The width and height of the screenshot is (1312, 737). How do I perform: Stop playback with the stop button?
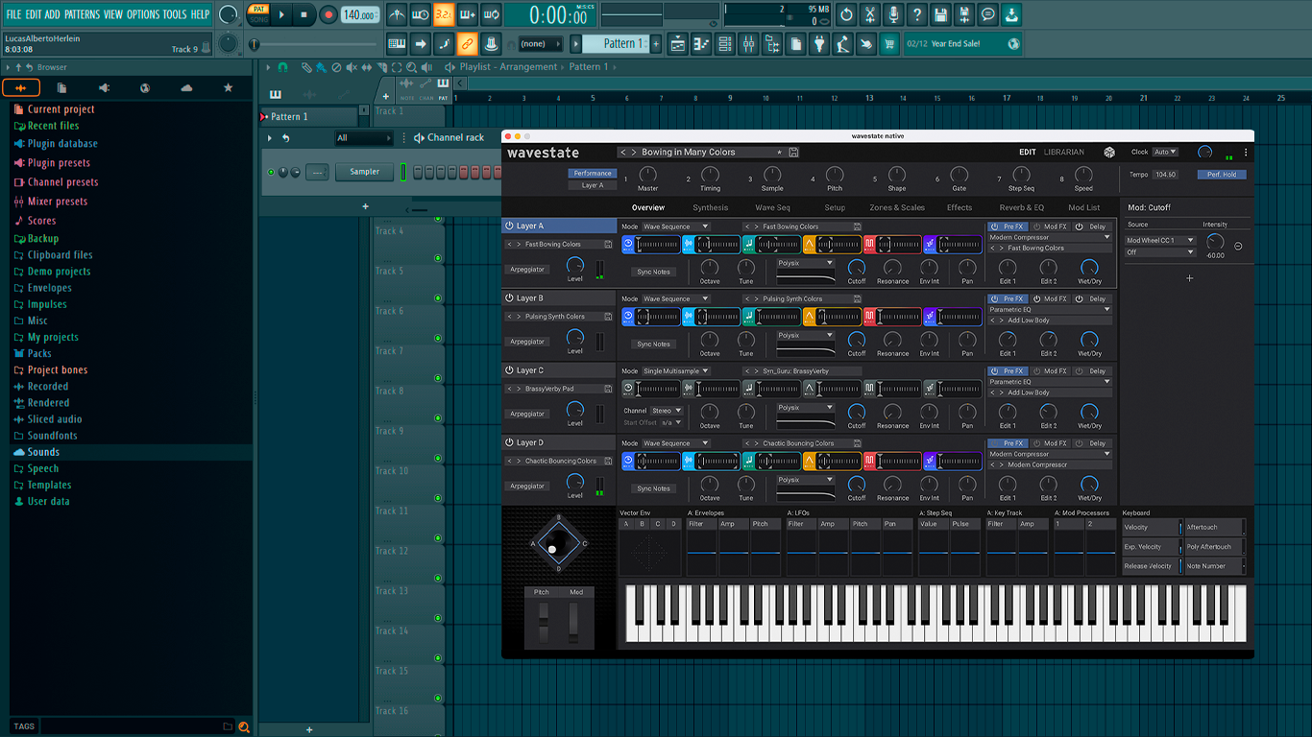304,14
